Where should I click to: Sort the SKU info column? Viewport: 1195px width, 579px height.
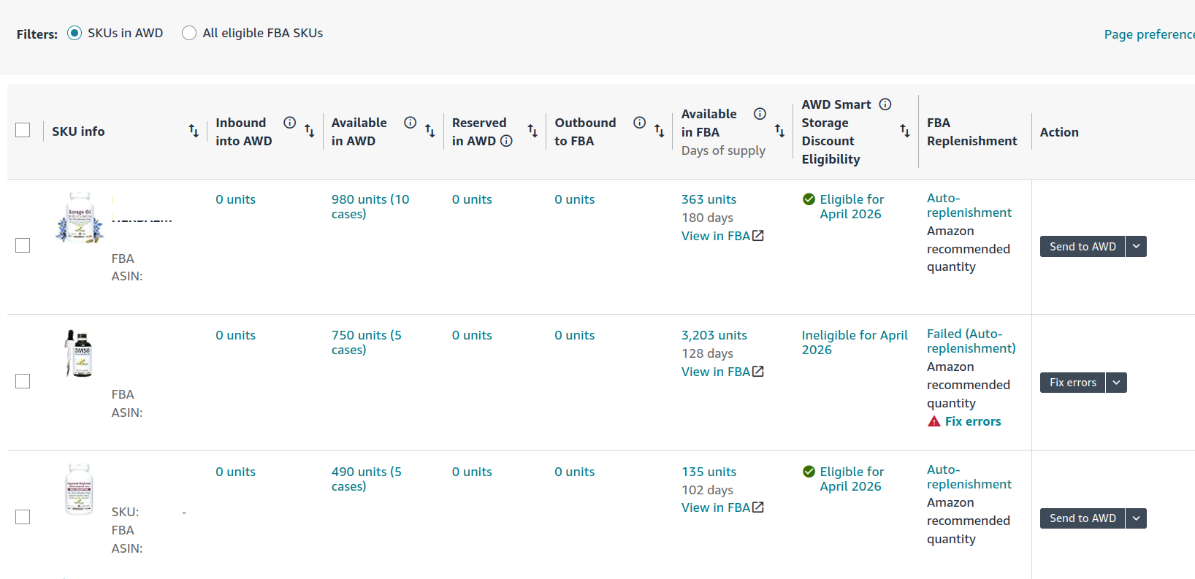pyautogui.click(x=194, y=131)
